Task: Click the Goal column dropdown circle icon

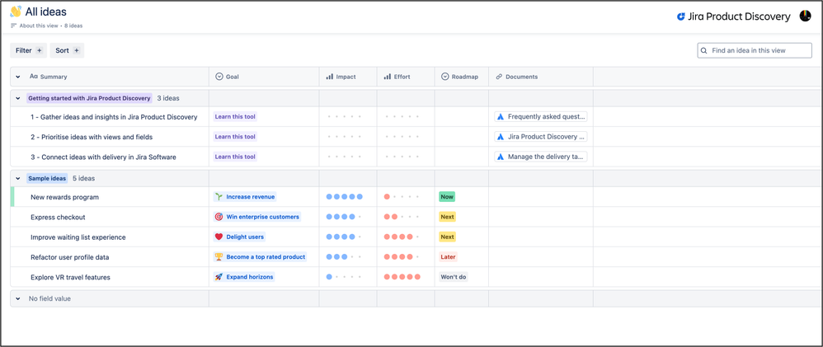Action: point(219,77)
